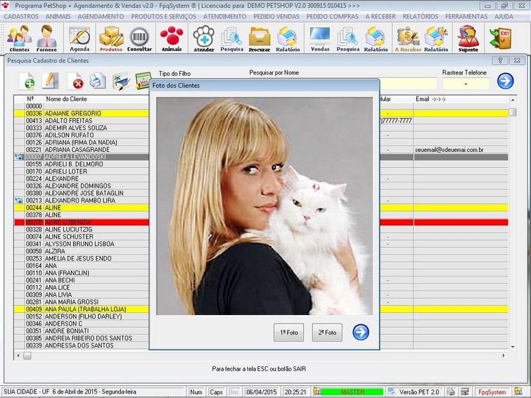Click the Nome do Cliente column header
Image resolution: width=531 pixels, height=398 pixels.
[66, 99]
